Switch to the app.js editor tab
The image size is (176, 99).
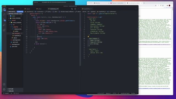(x=29, y=9)
